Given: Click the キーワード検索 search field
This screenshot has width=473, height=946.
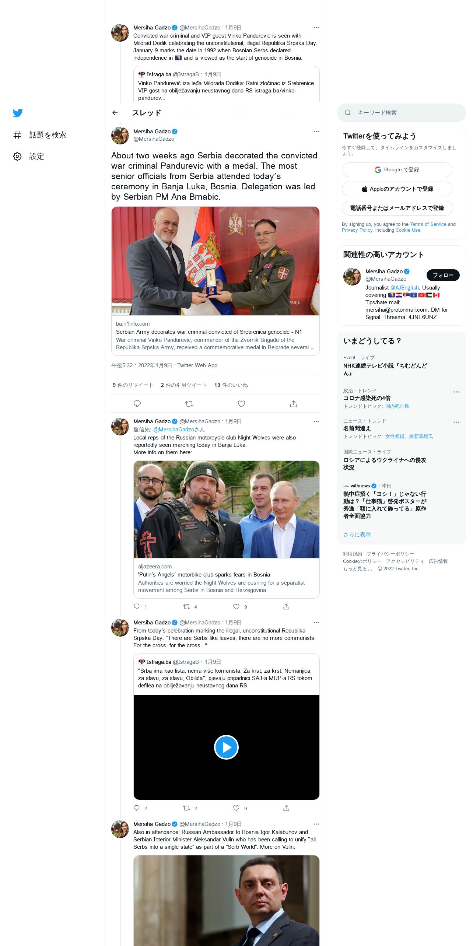Looking at the screenshot, I should [x=402, y=113].
